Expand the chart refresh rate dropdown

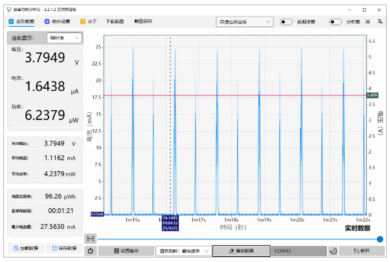pos(183,251)
